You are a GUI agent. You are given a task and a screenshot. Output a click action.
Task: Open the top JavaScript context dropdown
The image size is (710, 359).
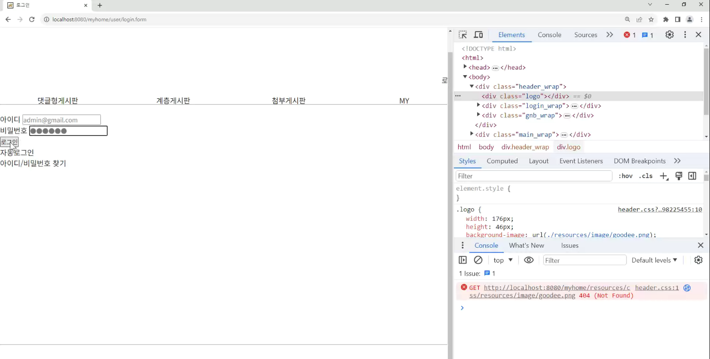pos(503,260)
